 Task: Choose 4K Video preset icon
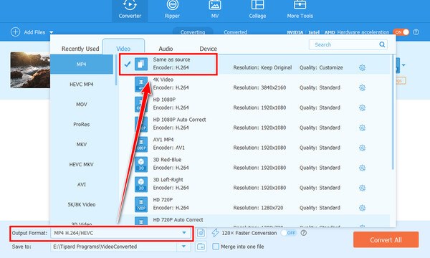[x=141, y=84]
